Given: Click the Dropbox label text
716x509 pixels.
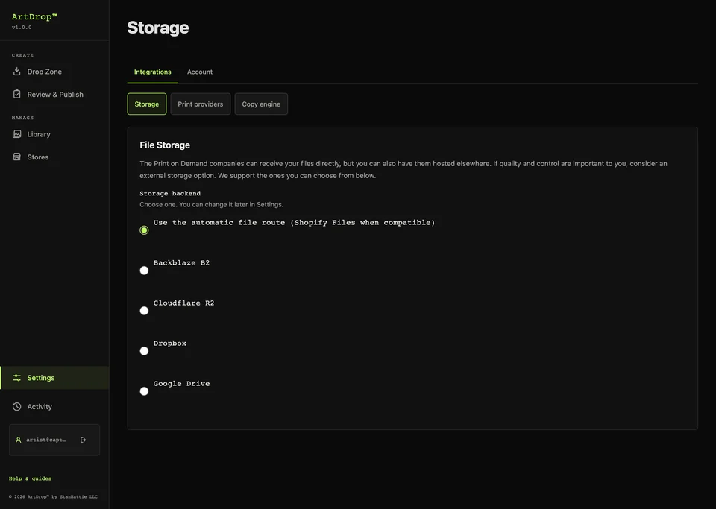Looking at the screenshot, I should (x=170, y=343).
